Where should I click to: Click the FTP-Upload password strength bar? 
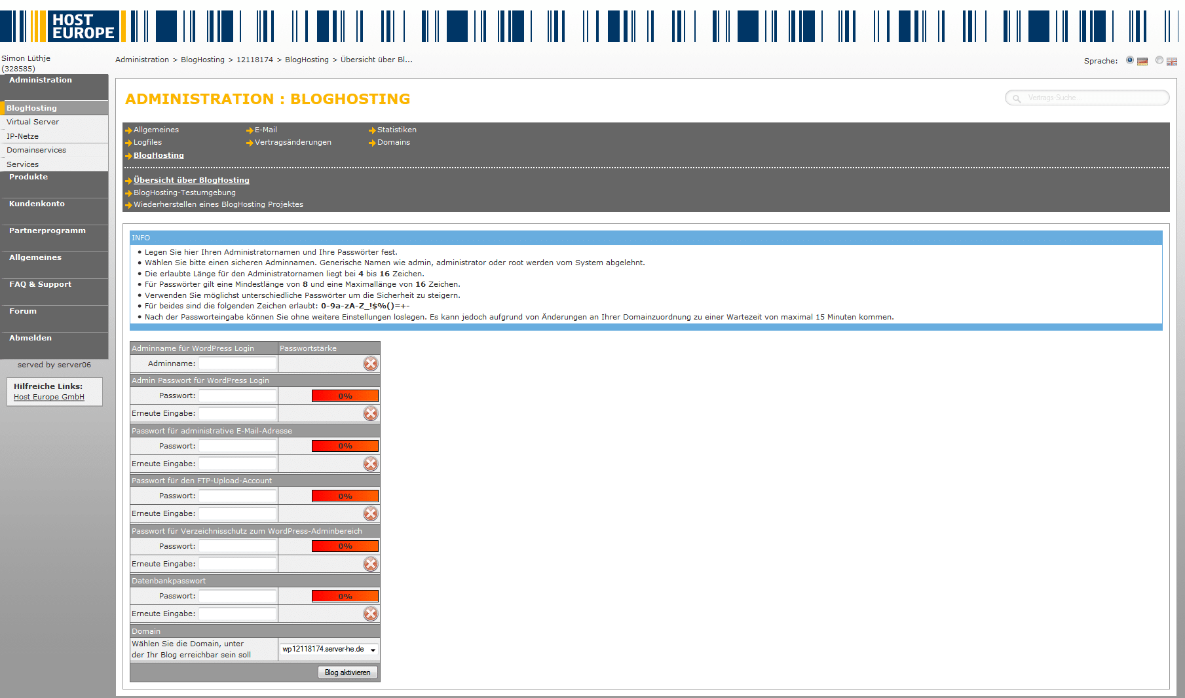345,496
